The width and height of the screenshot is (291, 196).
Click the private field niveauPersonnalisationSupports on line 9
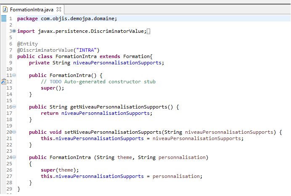(118, 63)
